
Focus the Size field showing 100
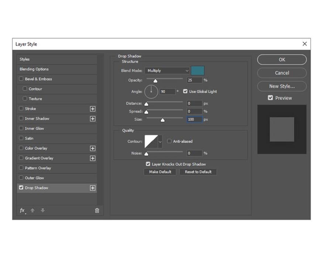[195, 120]
